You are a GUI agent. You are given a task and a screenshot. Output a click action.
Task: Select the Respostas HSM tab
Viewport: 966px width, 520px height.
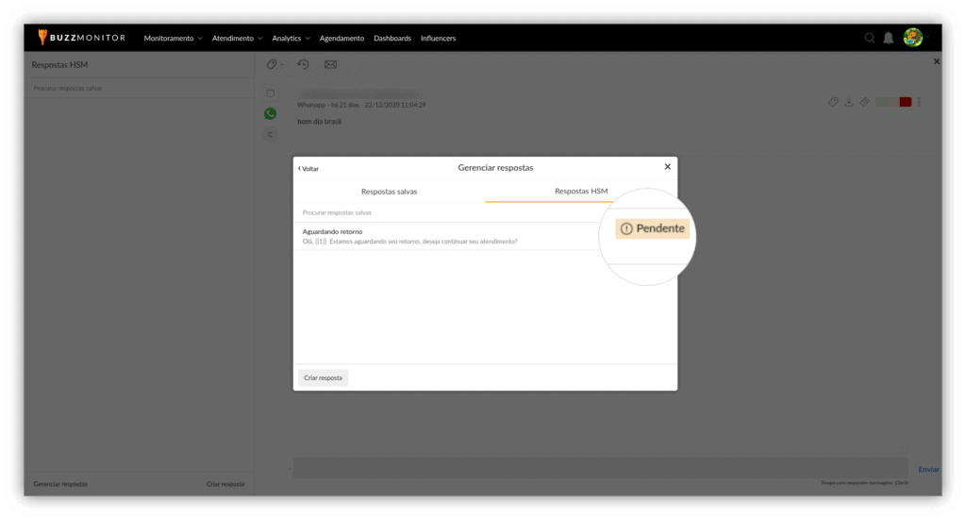[581, 191]
